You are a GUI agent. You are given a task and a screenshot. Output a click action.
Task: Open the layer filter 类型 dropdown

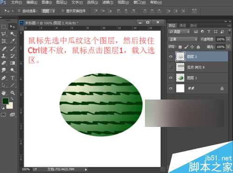point(179,32)
